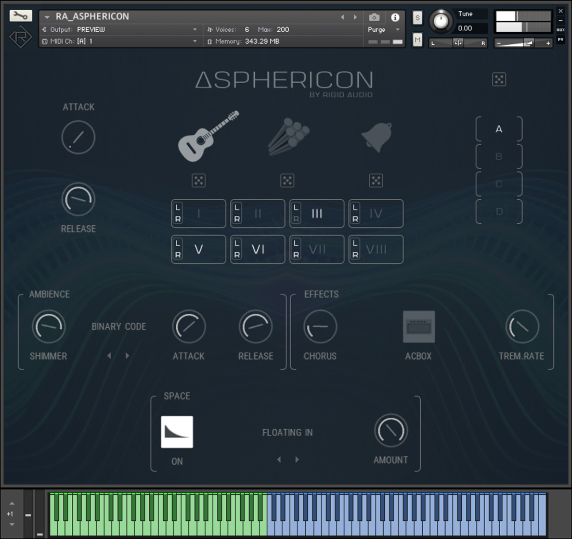This screenshot has height=539, width=572.
Task: Open the Purge dropdown menu
Action: [x=384, y=30]
